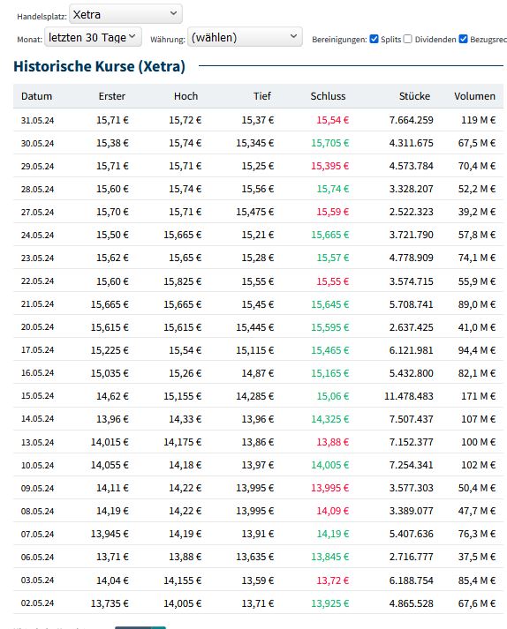Select the date 02.05.24
The width and height of the screenshot is (507, 629).
coord(37,603)
